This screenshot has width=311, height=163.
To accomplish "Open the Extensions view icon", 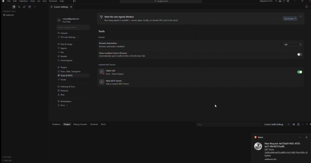I will click(x=29, y=7).
